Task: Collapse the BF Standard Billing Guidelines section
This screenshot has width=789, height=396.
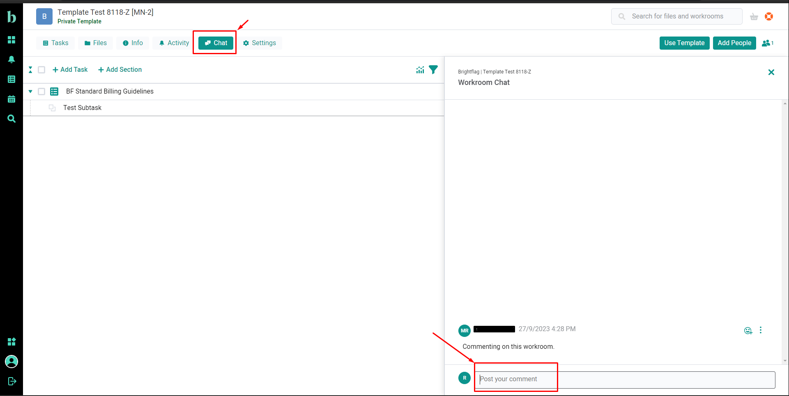Action: (30, 92)
